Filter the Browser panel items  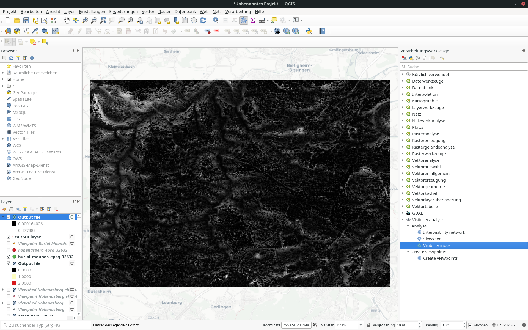click(18, 58)
